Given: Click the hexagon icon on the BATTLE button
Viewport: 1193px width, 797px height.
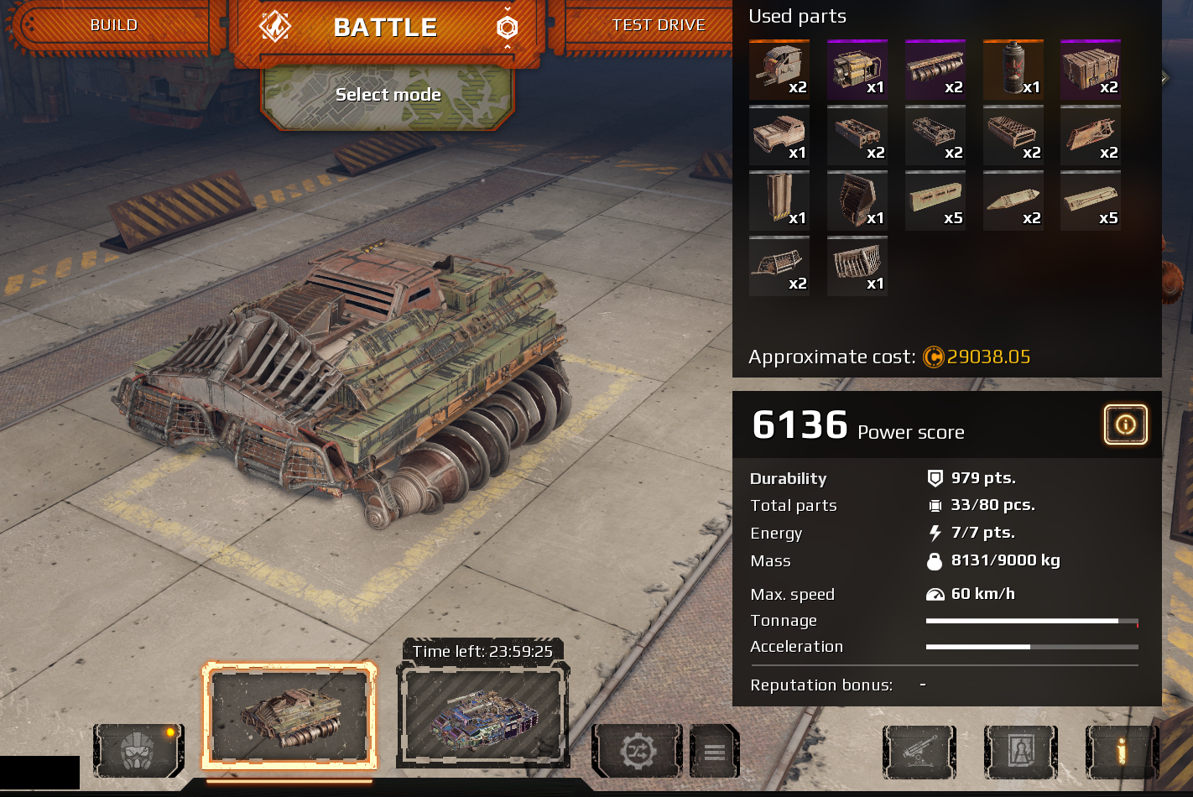Looking at the screenshot, I should pos(508,28).
